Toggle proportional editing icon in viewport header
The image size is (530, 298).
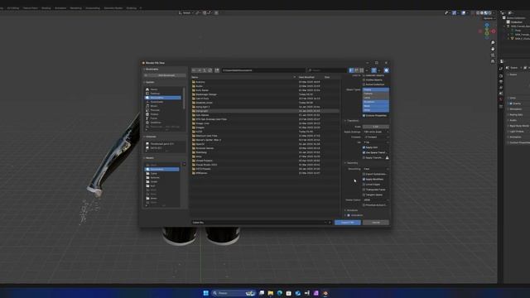[216, 13]
